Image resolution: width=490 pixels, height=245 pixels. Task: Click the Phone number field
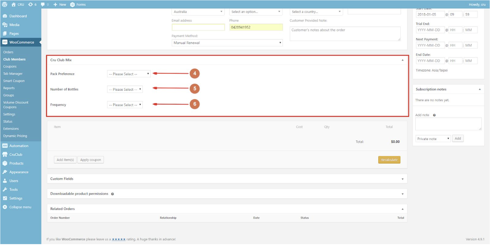point(256,27)
